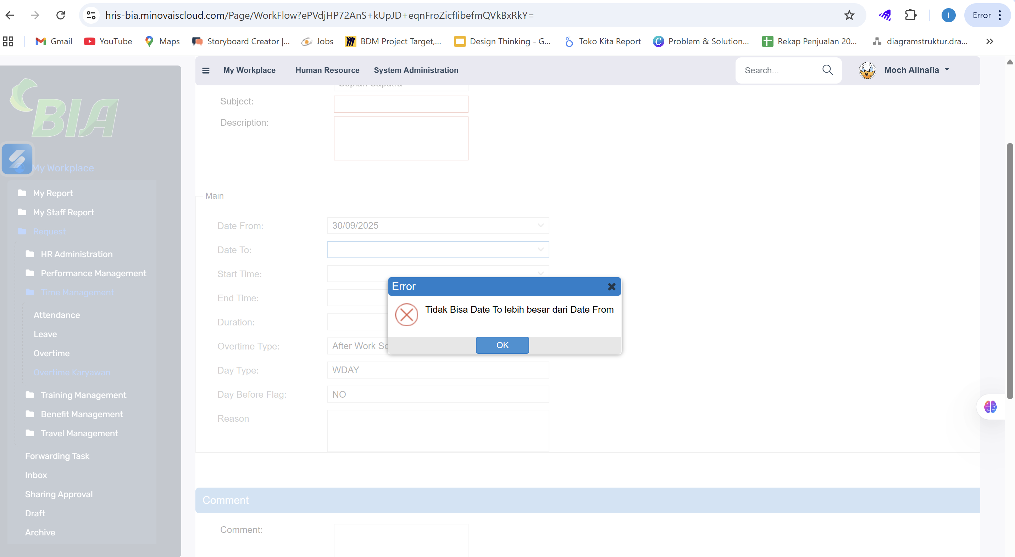Screen dimensions: 1015x557
Task: Open Moch Alinafia user menu
Action: [x=911, y=70]
